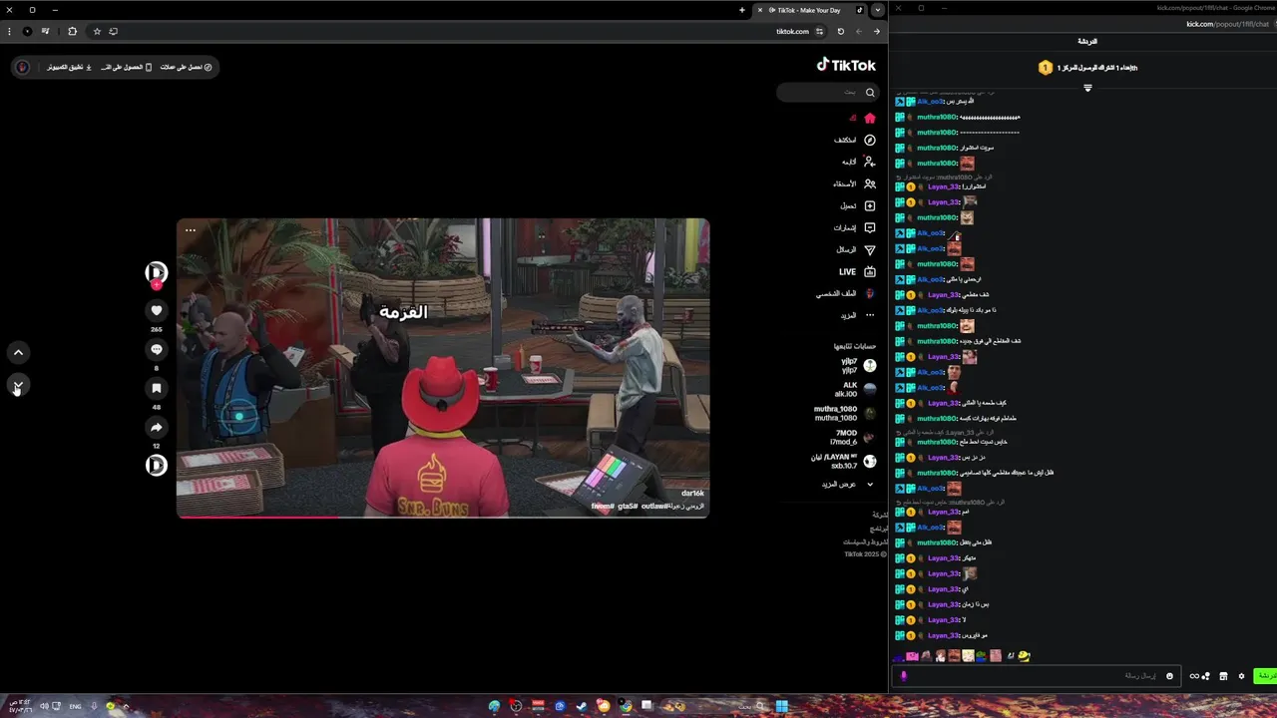Open the Friends icon in TikTok sidebar
This screenshot has width=1277, height=718.
(870, 183)
